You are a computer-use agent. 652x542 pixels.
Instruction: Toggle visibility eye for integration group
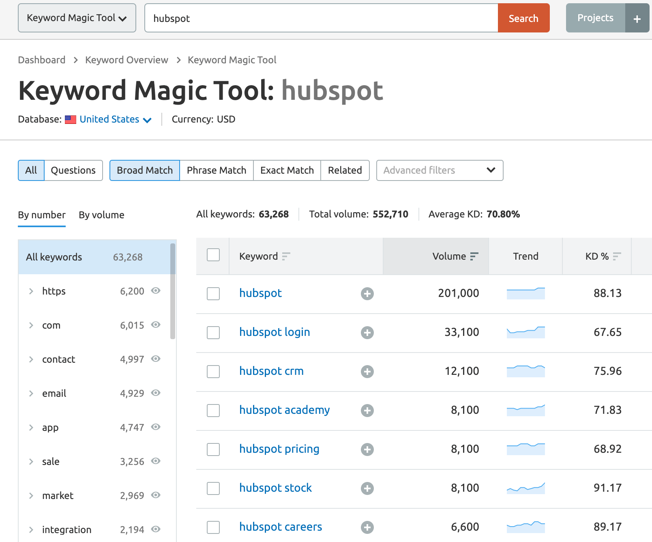156,529
